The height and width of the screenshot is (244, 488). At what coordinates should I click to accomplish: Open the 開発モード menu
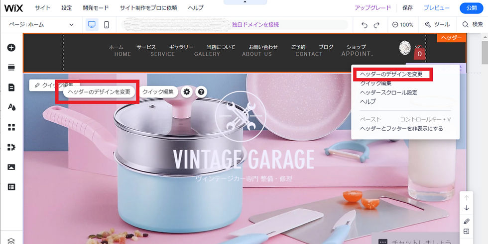pyautogui.click(x=96, y=8)
